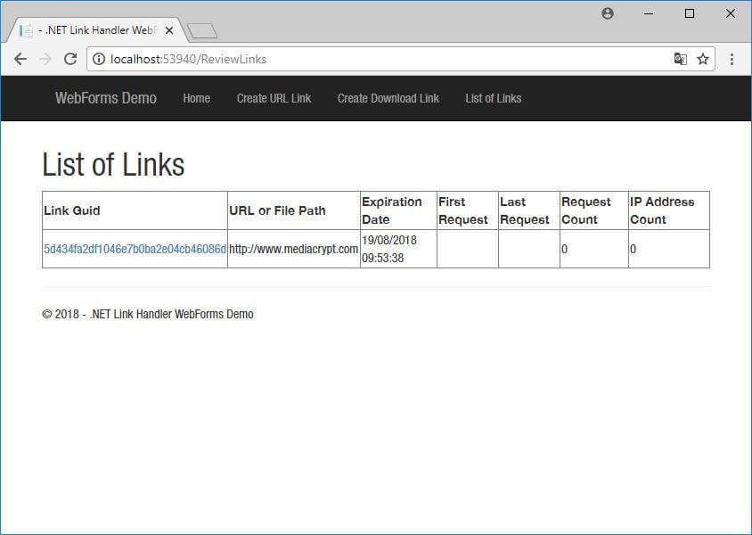Click the site information icon in address bar
This screenshot has width=752, height=535.
pyautogui.click(x=99, y=59)
